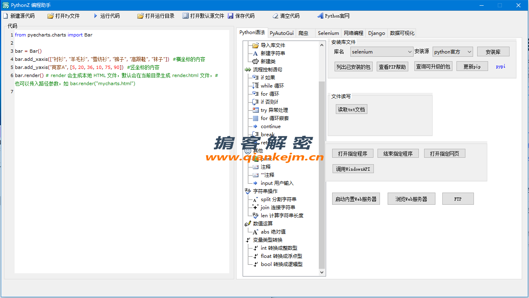529x298 pixels.
Task: Click 打开指定程序 button
Action: click(x=352, y=154)
